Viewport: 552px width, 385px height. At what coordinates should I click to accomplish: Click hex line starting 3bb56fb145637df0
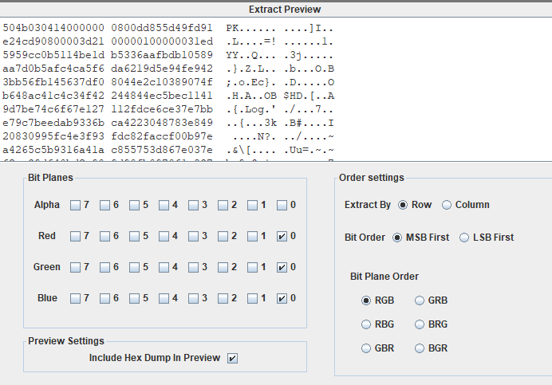pos(168,82)
